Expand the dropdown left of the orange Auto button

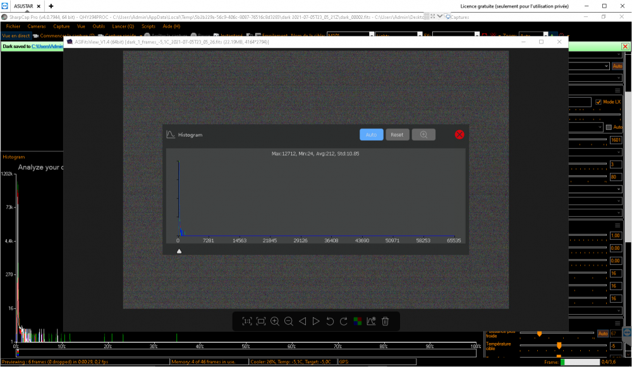(x=606, y=66)
